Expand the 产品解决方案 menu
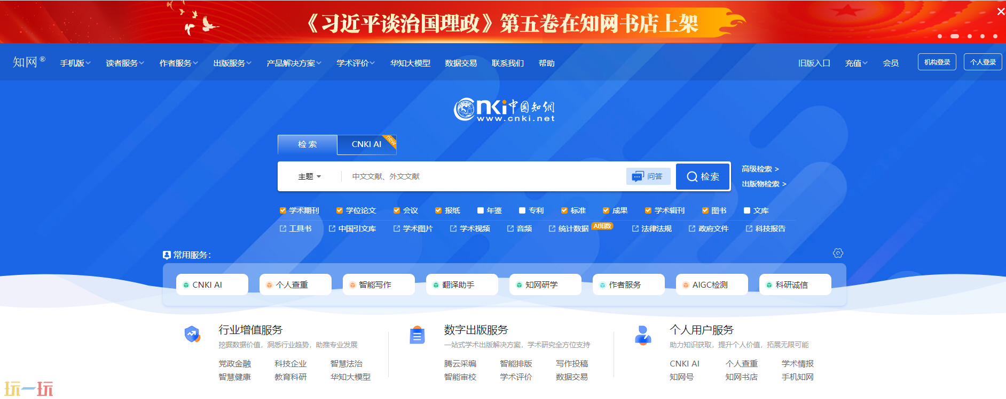 (x=294, y=63)
